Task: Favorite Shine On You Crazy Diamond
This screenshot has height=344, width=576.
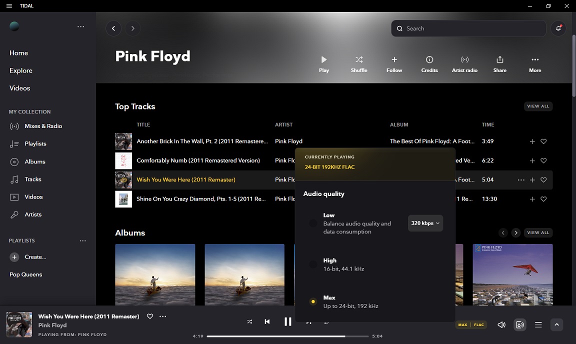Action: tap(543, 199)
